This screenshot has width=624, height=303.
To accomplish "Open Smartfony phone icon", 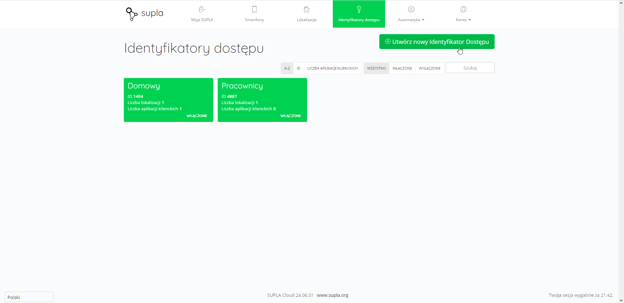I will click(x=254, y=9).
